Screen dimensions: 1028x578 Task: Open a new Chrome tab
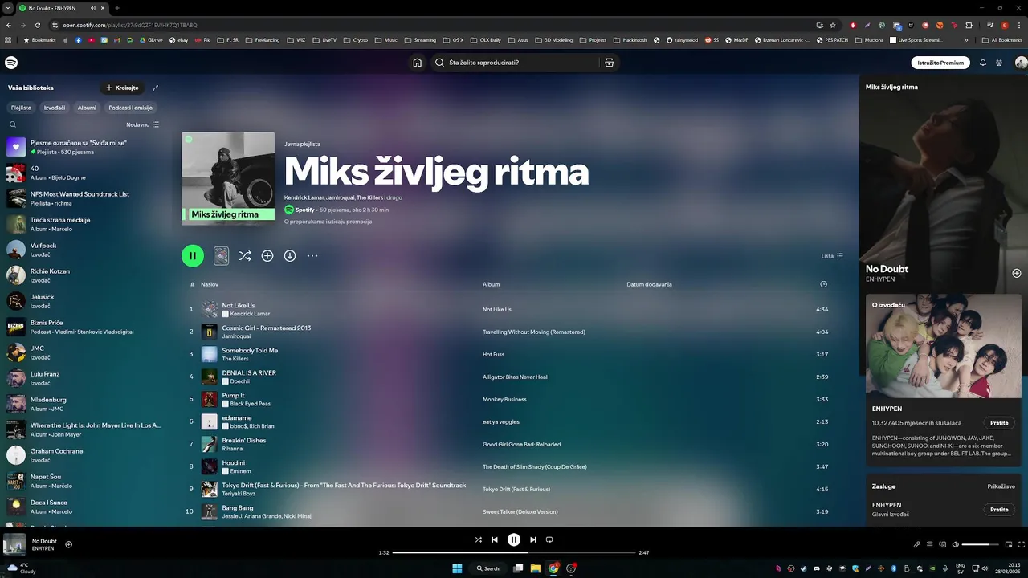click(x=117, y=8)
